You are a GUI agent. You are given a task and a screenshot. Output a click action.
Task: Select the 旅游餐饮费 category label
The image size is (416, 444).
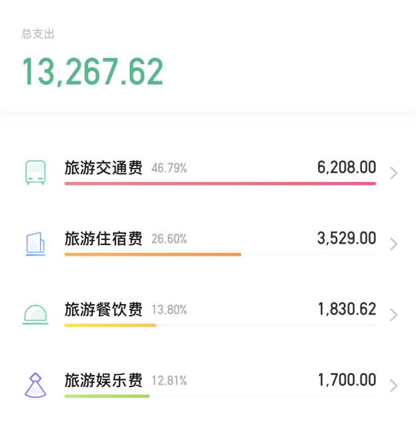tap(103, 310)
